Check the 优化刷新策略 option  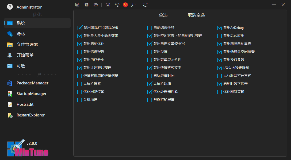click(x=219, y=92)
